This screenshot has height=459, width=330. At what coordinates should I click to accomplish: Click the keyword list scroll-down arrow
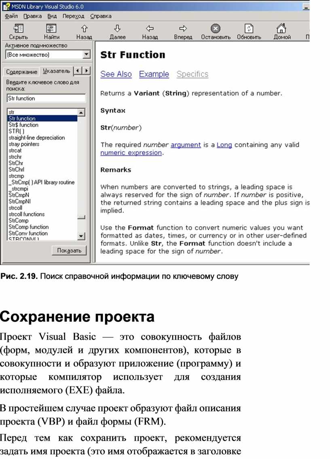click(x=81, y=236)
